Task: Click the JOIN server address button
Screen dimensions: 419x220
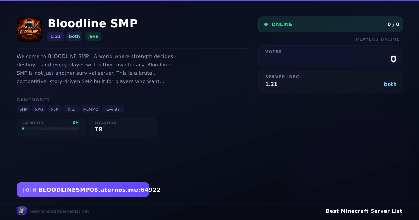Action: (x=83, y=190)
